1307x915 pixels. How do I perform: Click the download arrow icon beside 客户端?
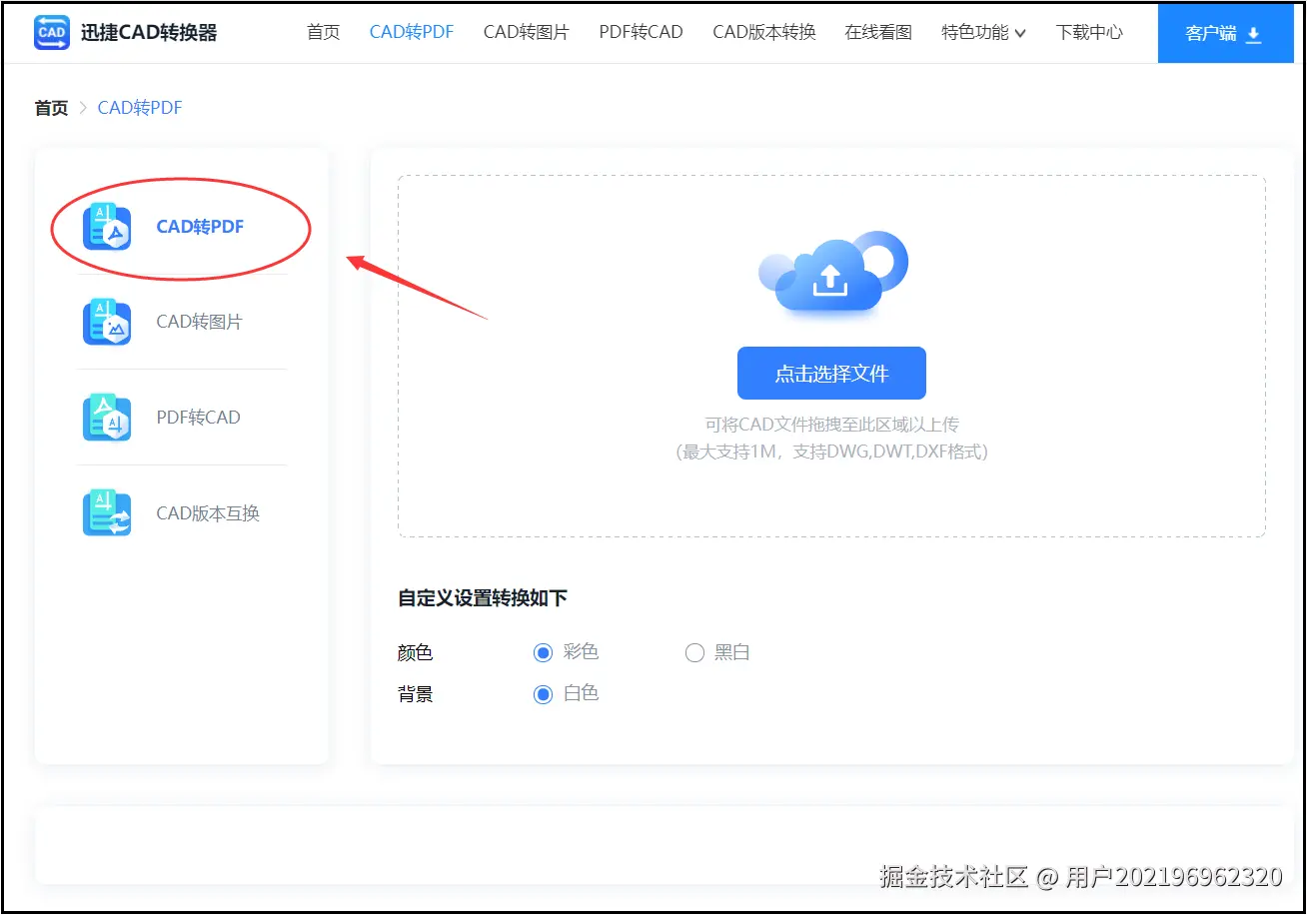pos(1254,35)
